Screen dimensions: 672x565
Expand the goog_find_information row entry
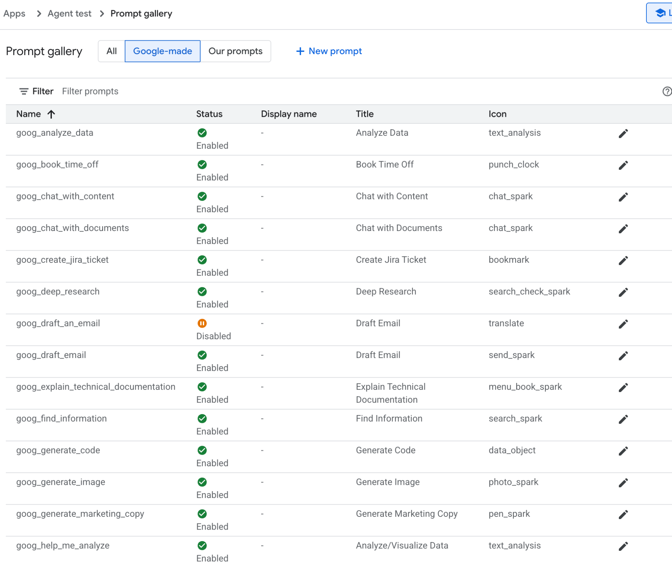pyautogui.click(x=62, y=418)
